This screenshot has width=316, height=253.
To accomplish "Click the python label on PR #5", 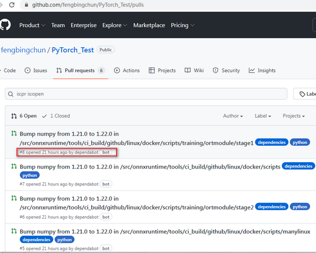I will coord(64,240).
